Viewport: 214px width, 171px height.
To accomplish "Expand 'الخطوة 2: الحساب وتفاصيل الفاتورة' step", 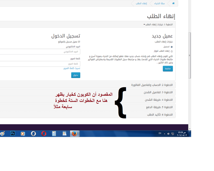I will point(88,85).
